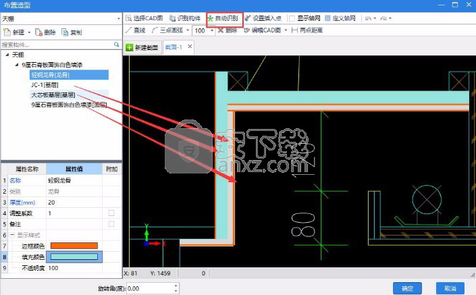The image size is (476, 295).
Task: Select 轻钢龙骨[龙骨] tree item
Action: [69, 75]
